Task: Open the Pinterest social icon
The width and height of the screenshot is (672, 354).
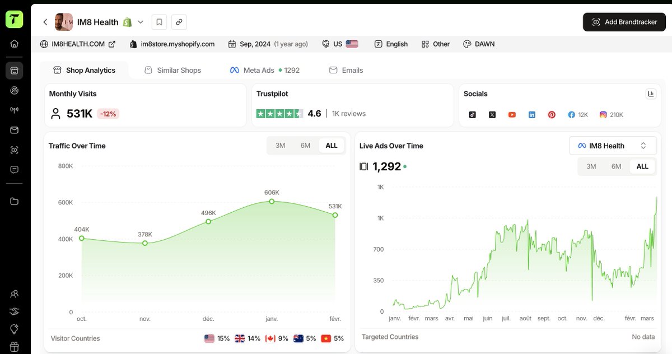Action: 552,114
